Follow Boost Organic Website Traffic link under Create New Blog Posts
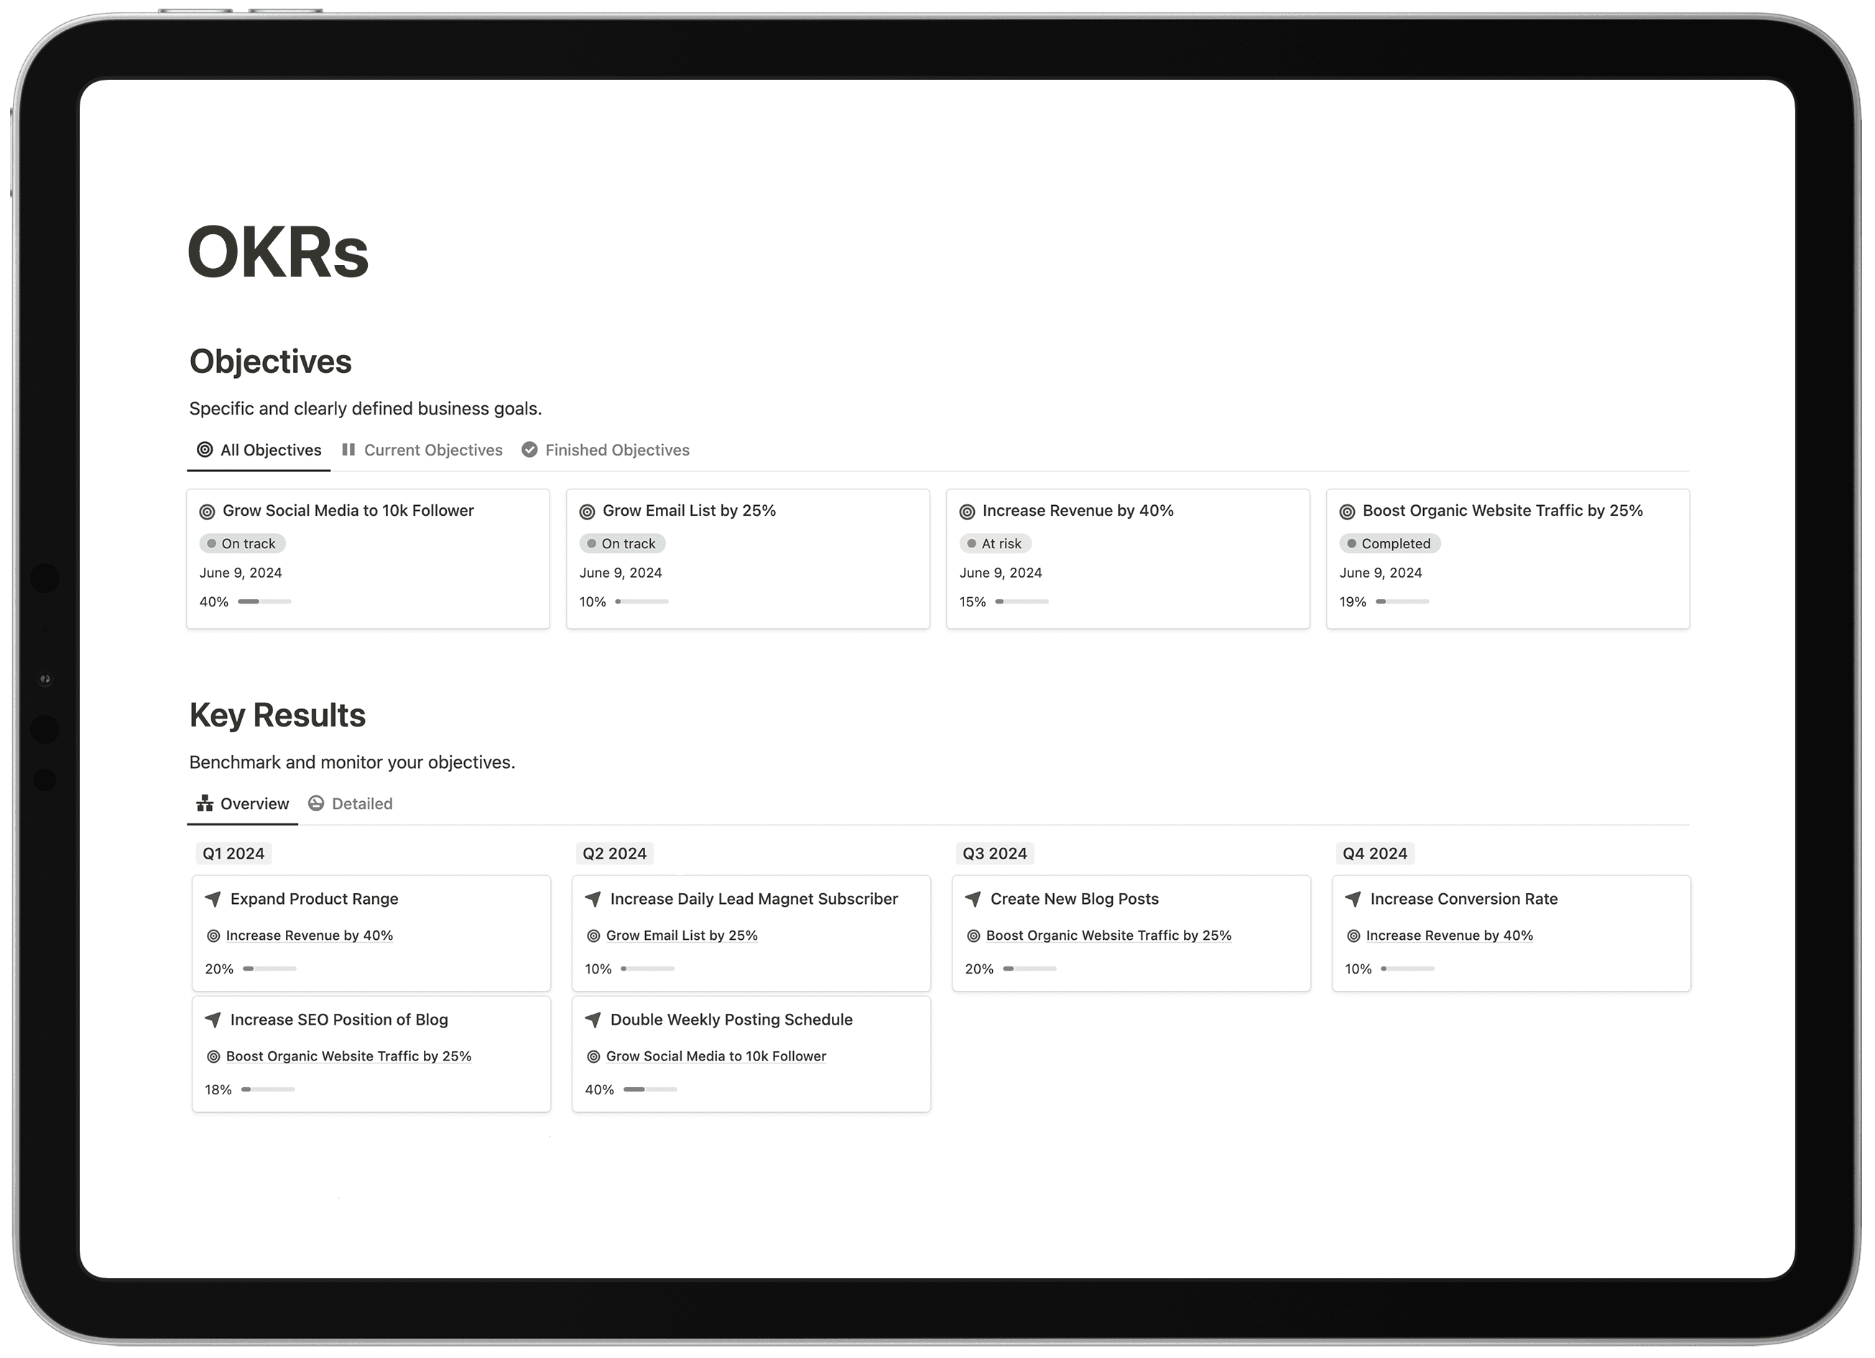This screenshot has height=1358, width=1875. pos(1108,936)
